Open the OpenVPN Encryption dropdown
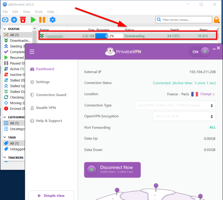The width and height of the screenshot is (223, 200). (184, 116)
